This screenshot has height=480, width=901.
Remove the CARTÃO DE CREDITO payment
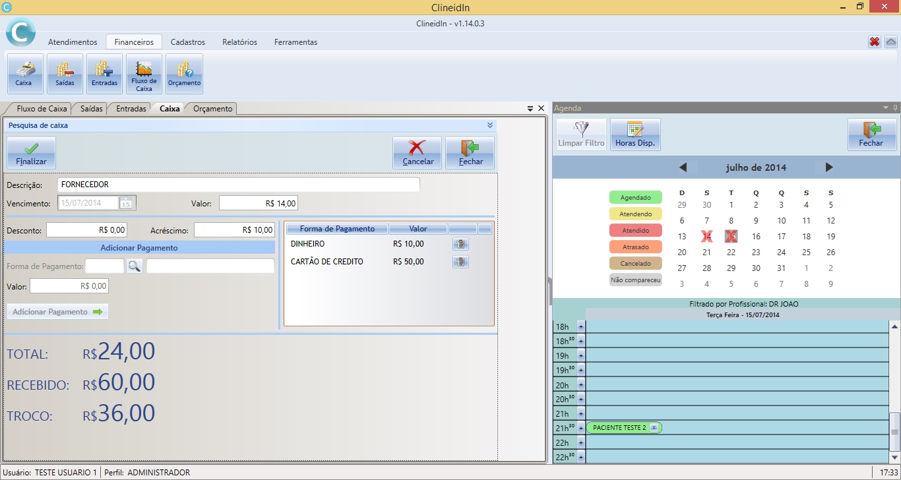pos(460,262)
